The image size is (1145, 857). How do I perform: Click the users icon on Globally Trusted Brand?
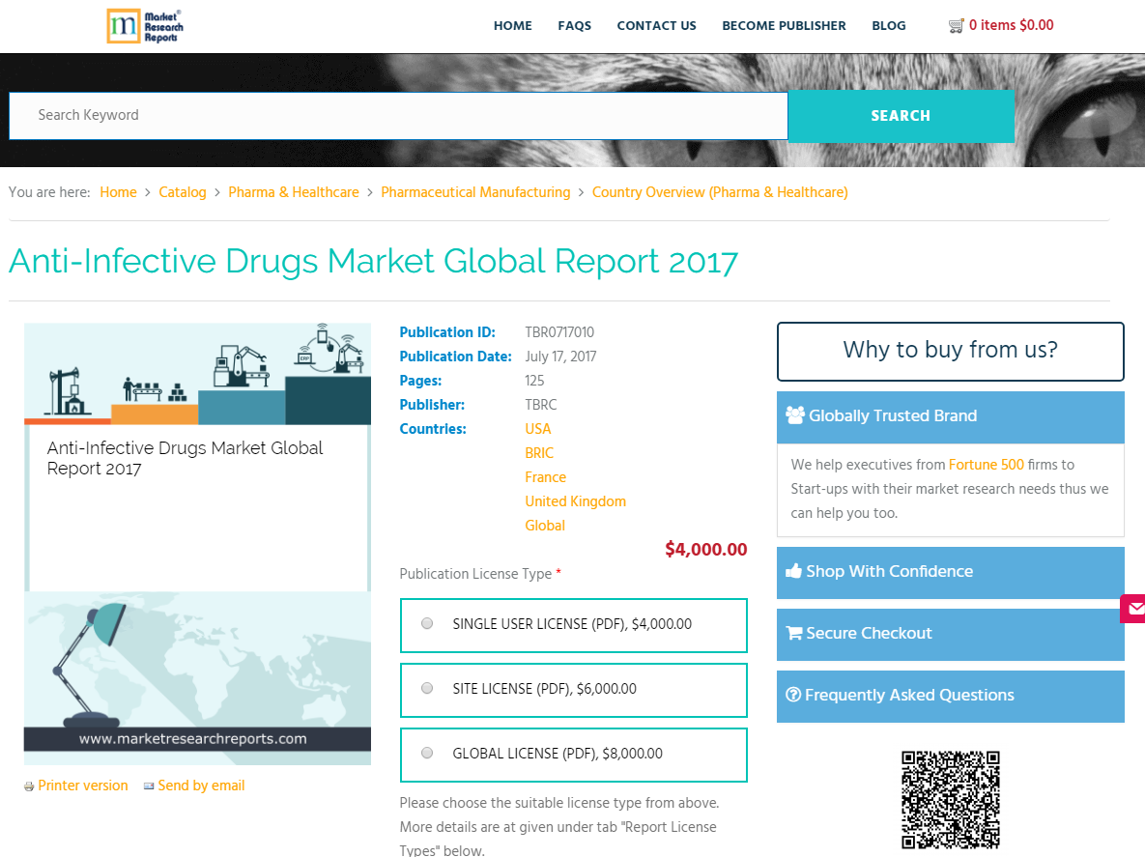[x=795, y=414]
